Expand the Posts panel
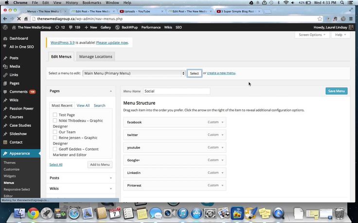Screen dimensions: 358x223 tap(111, 178)
